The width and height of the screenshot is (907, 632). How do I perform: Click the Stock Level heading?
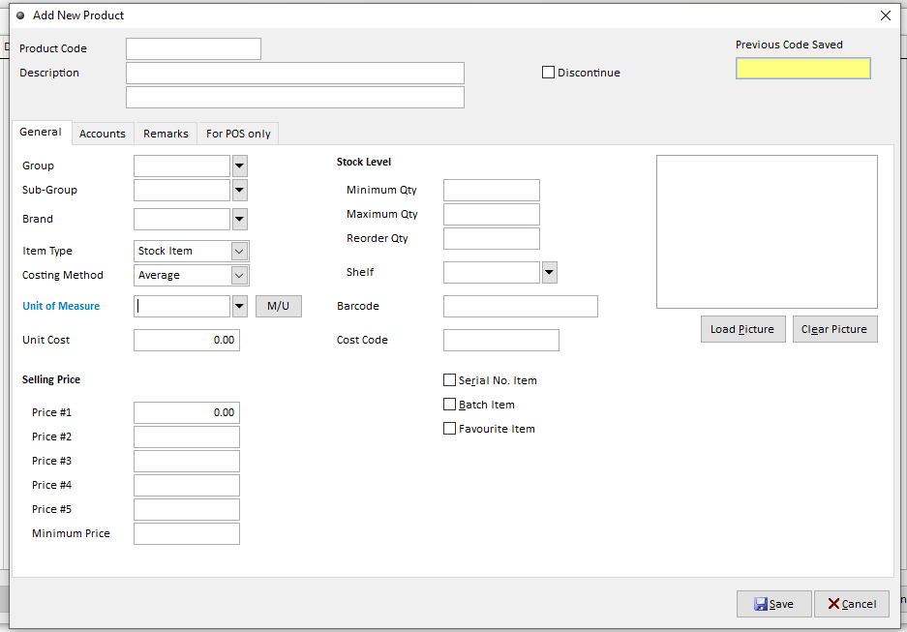(x=364, y=162)
